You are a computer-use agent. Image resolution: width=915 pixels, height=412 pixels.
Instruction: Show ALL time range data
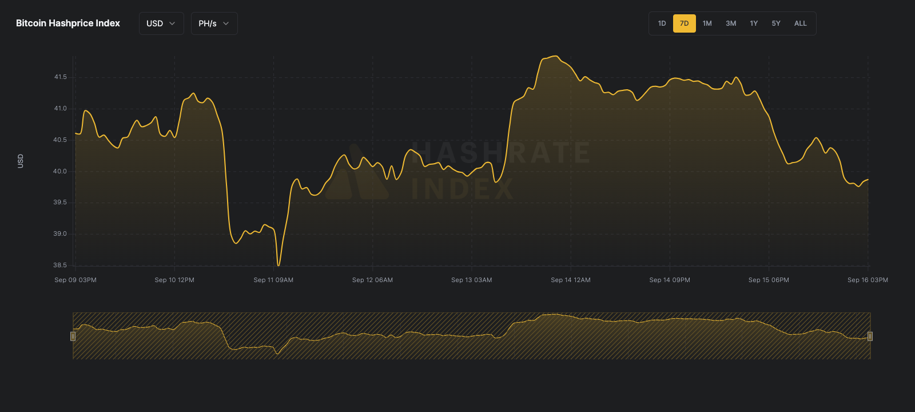(x=801, y=23)
